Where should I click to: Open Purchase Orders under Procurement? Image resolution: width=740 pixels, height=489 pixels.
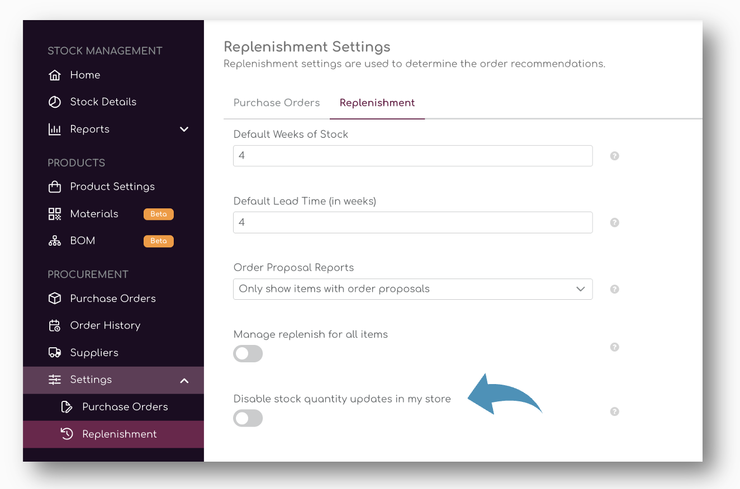tap(113, 299)
